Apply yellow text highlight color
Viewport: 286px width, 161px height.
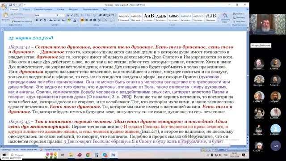69,20
